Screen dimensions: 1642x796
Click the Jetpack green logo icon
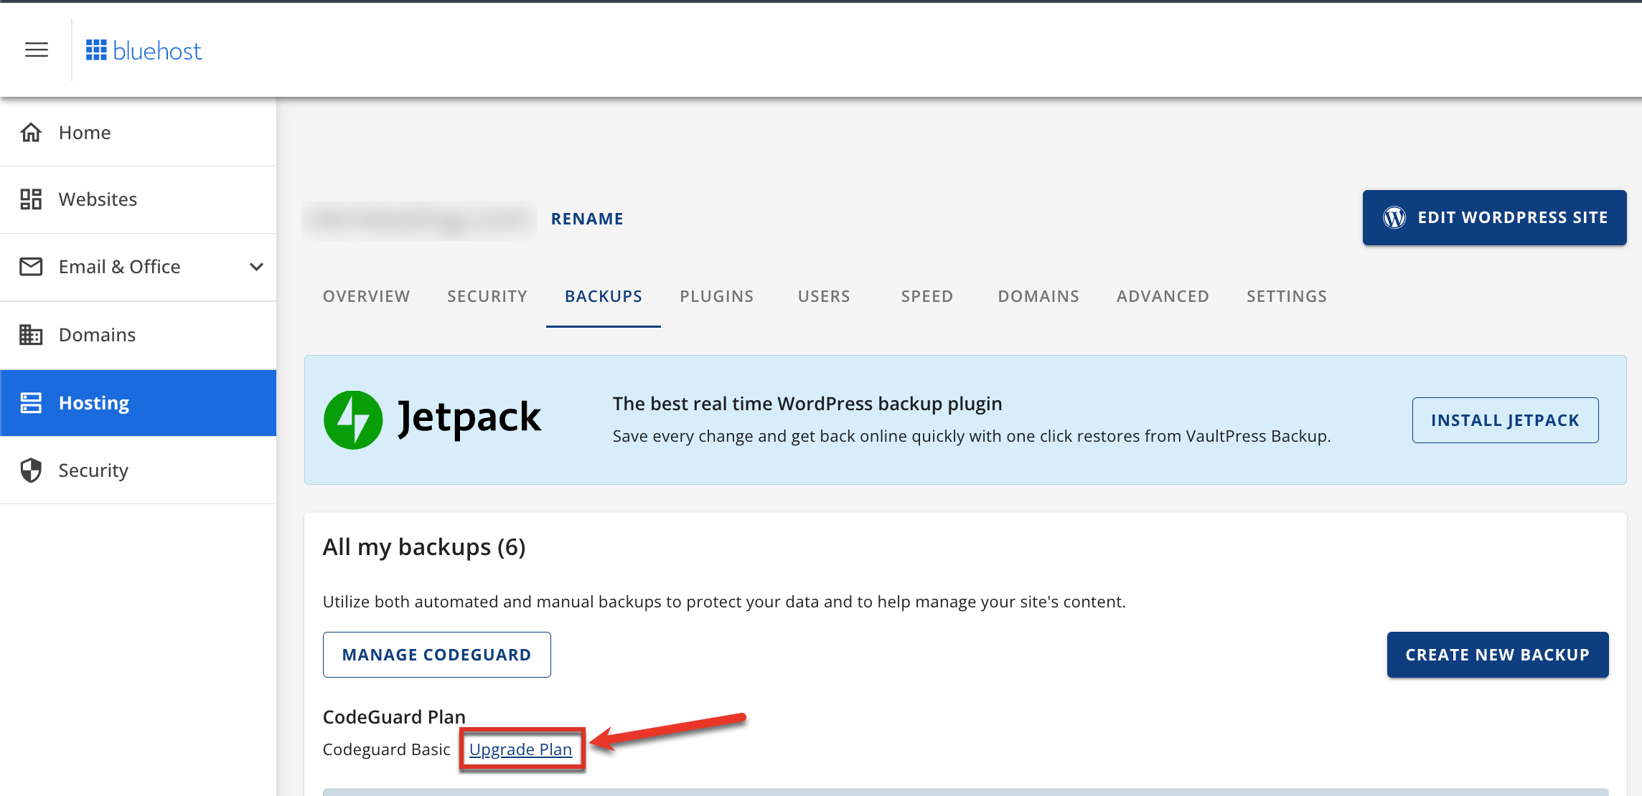[353, 420]
